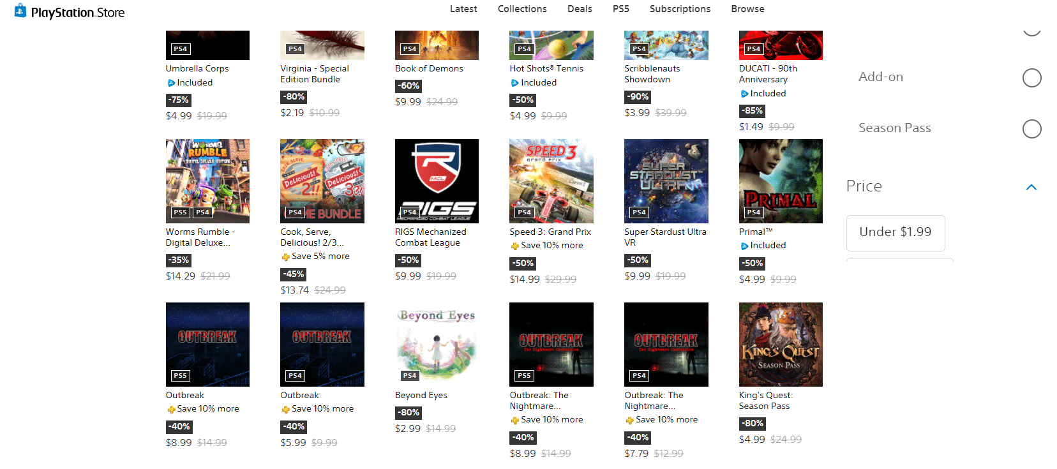Viewport: 1057px width, 469px height.
Task: Click the PS Now Included icon under Primal
Action: [744, 246]
